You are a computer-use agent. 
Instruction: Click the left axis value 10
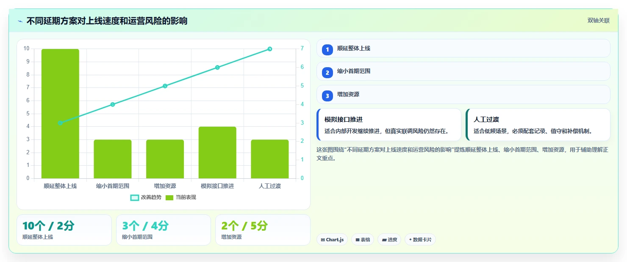[26, 49]
